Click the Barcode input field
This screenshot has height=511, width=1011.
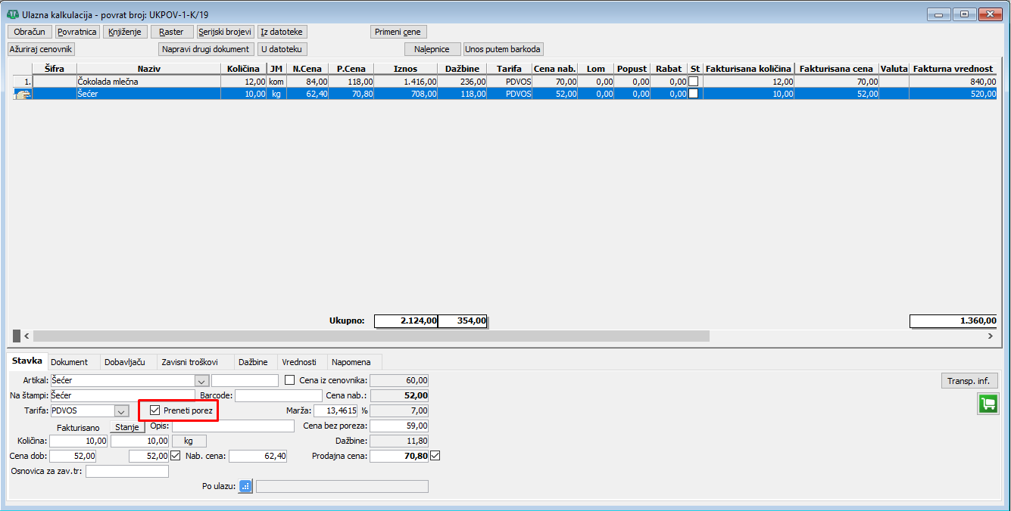[278, 396]
